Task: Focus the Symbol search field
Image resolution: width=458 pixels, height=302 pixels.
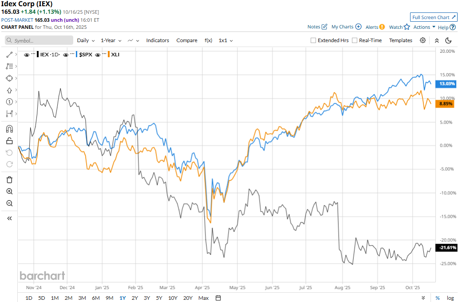Action: pyautogui.click(x=39, y=40)
